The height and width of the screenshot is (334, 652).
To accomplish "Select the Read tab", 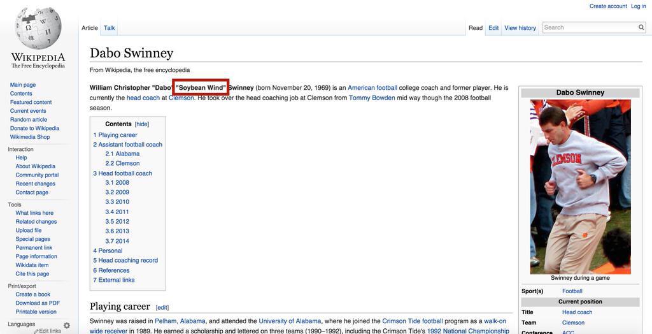I will click(475, 28).
